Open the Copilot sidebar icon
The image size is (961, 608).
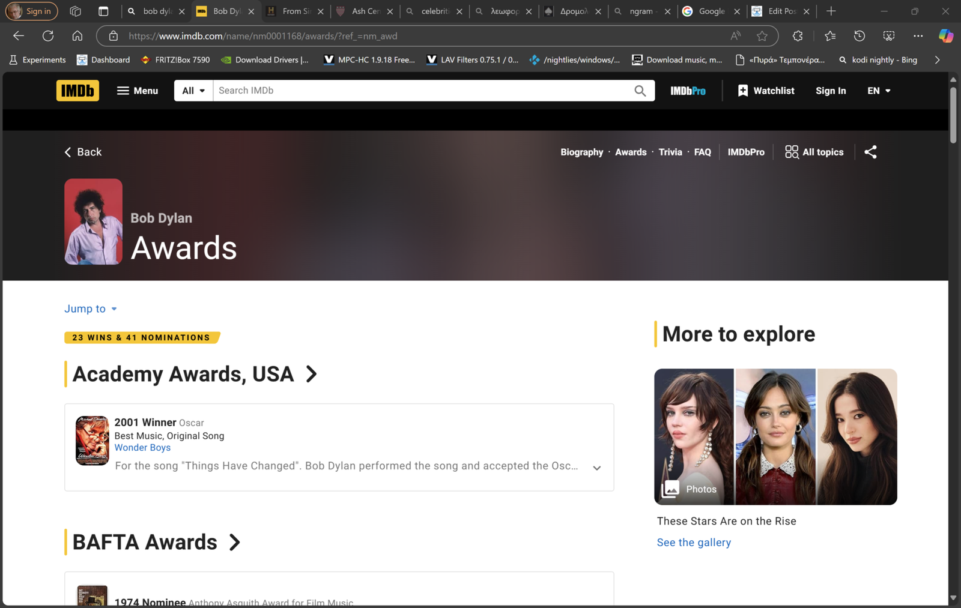coord(945,36)
